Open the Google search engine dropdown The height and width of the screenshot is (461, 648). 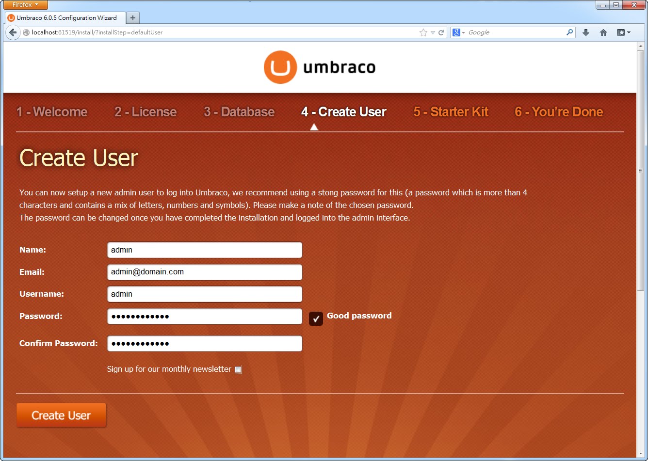click(458, 32)
